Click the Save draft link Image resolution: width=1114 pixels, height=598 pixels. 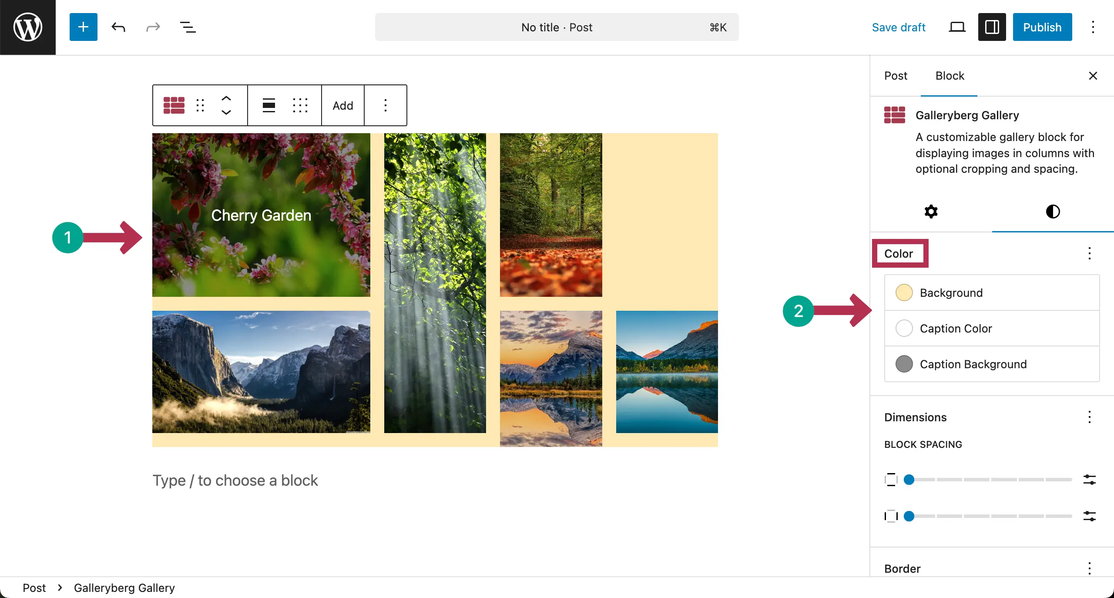pyautogui.click(x=898, y=27)
